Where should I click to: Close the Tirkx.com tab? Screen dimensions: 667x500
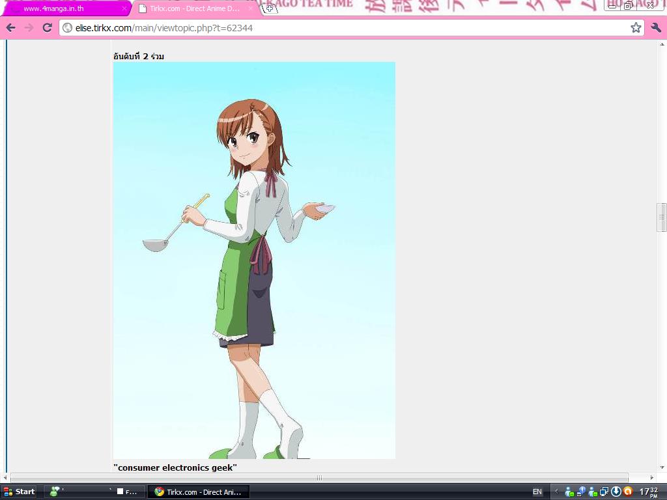point(251,8)
